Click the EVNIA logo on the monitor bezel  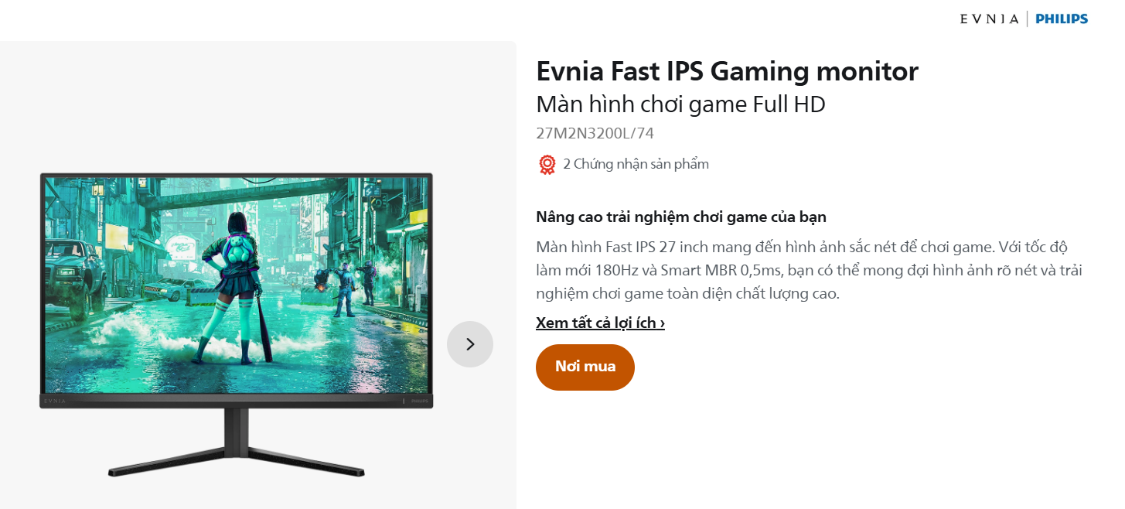pyautogui.click(x=55, y=401)
